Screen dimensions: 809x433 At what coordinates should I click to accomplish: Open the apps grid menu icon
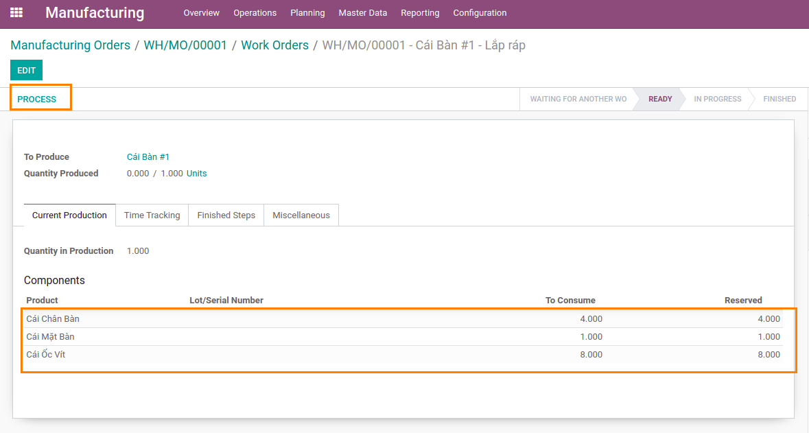tap(16, 12)
